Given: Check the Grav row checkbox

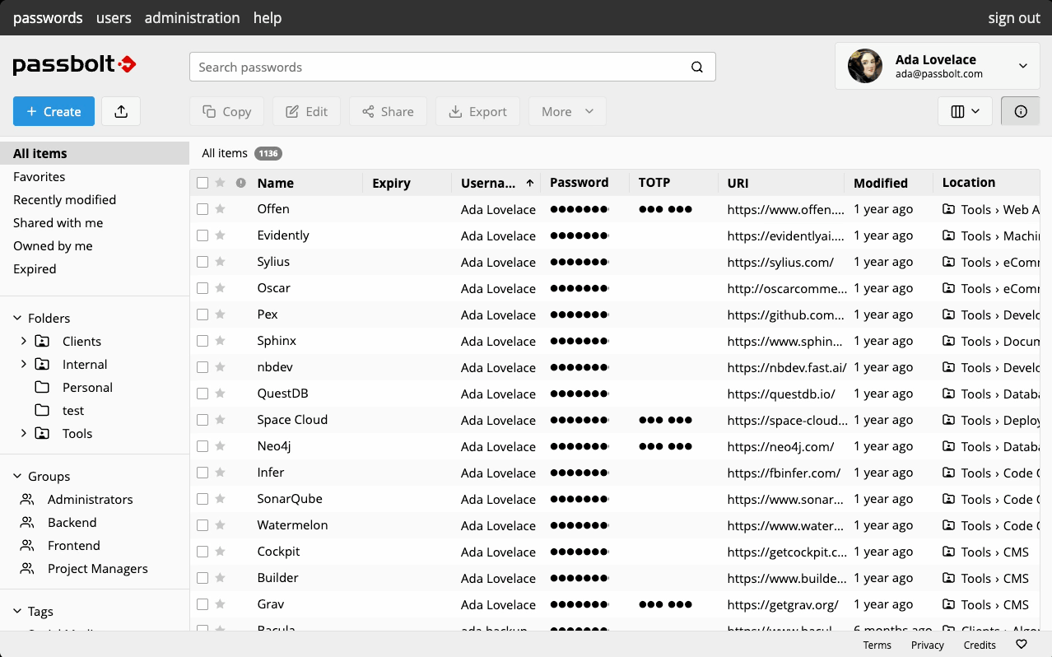Looking at the screenshot, I should point(202,604).
